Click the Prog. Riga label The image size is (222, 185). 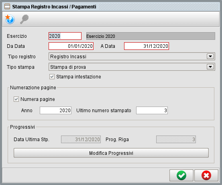(117, 140)
